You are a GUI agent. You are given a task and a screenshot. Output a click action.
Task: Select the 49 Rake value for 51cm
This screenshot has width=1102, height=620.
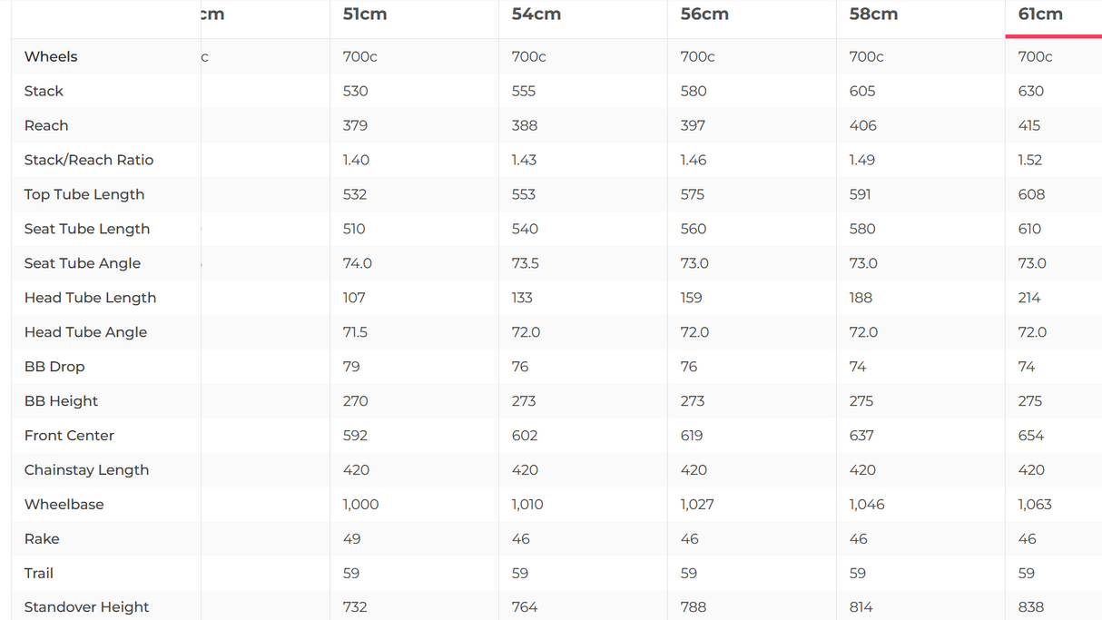point(351,539)
